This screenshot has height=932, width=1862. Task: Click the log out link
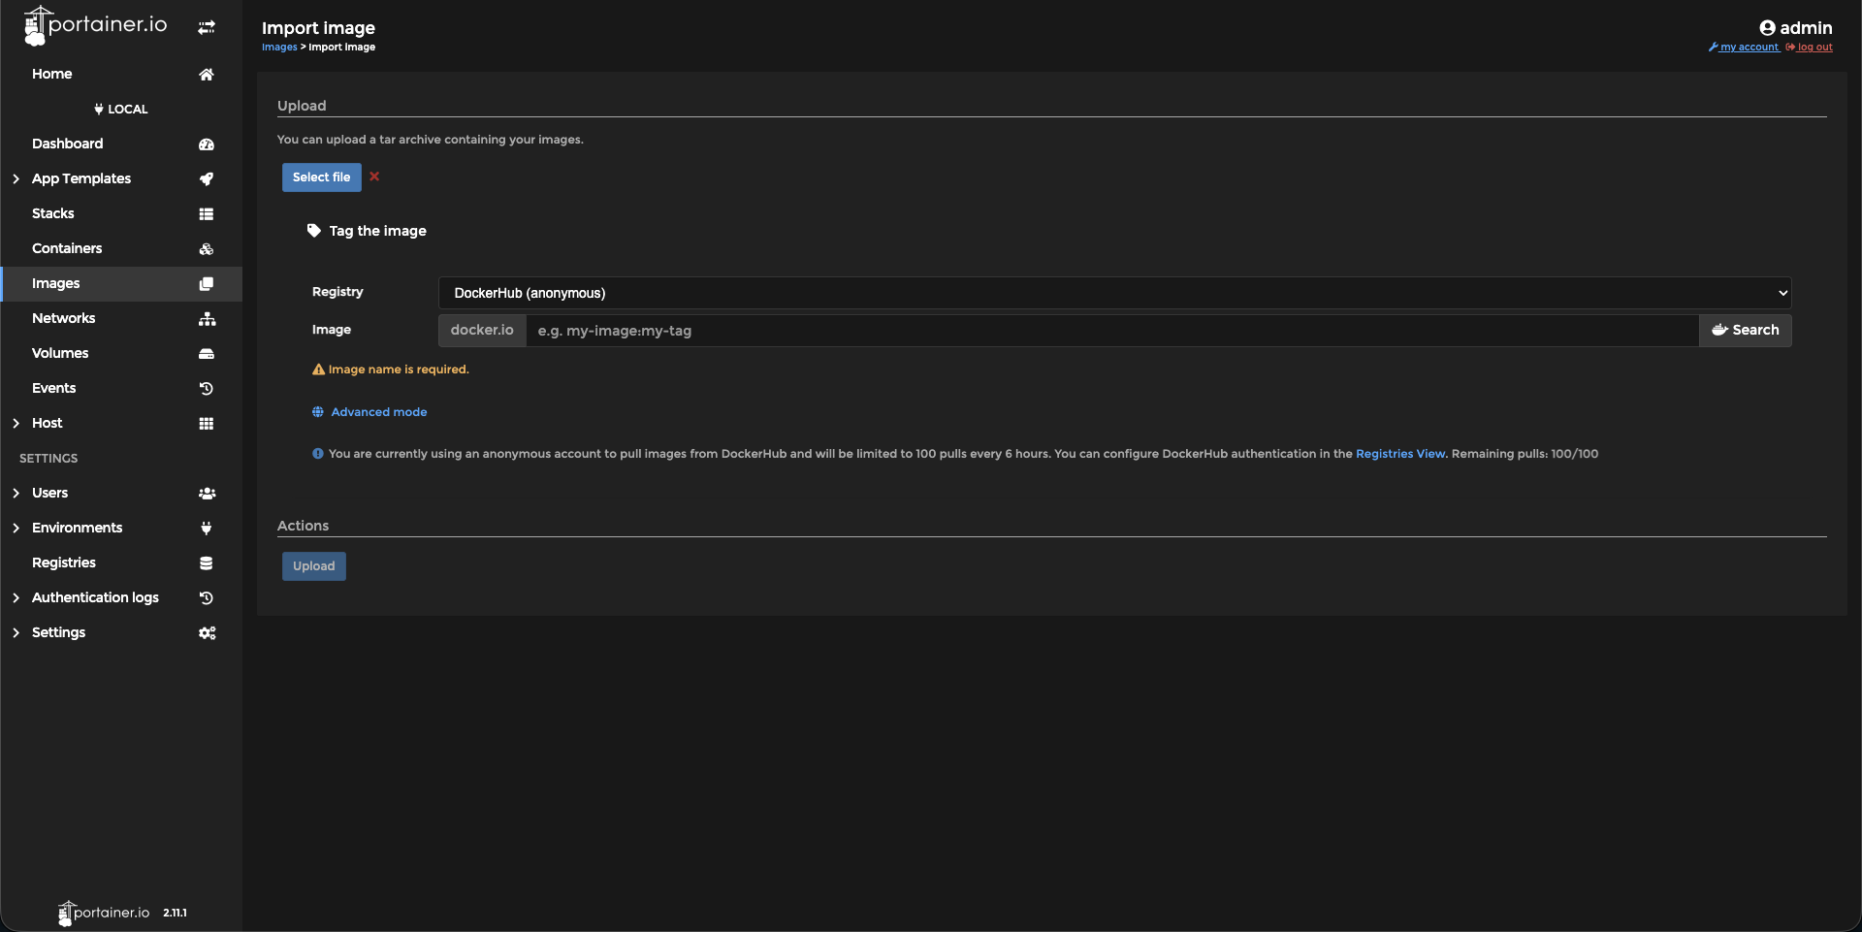[1810, 48]
